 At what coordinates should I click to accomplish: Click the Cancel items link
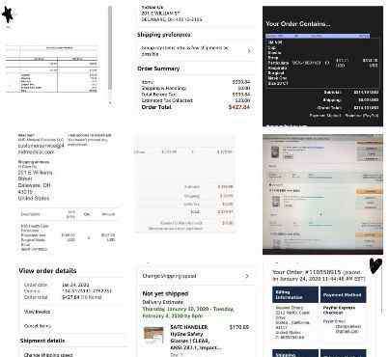[38, 326]
